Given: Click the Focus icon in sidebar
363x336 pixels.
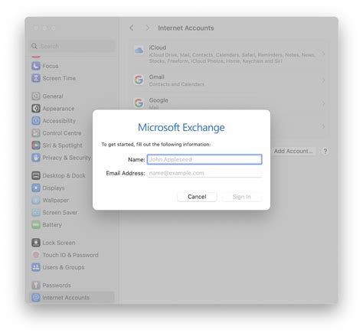Looking at the screenshot, I should point(36,66).
